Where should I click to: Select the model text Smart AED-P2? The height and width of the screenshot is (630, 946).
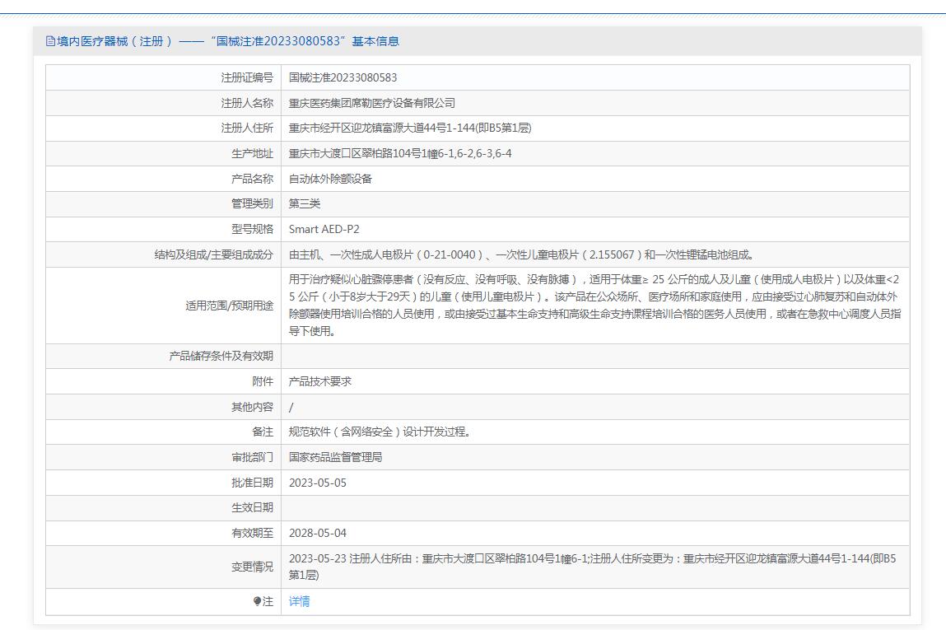(x=324, y=230)
